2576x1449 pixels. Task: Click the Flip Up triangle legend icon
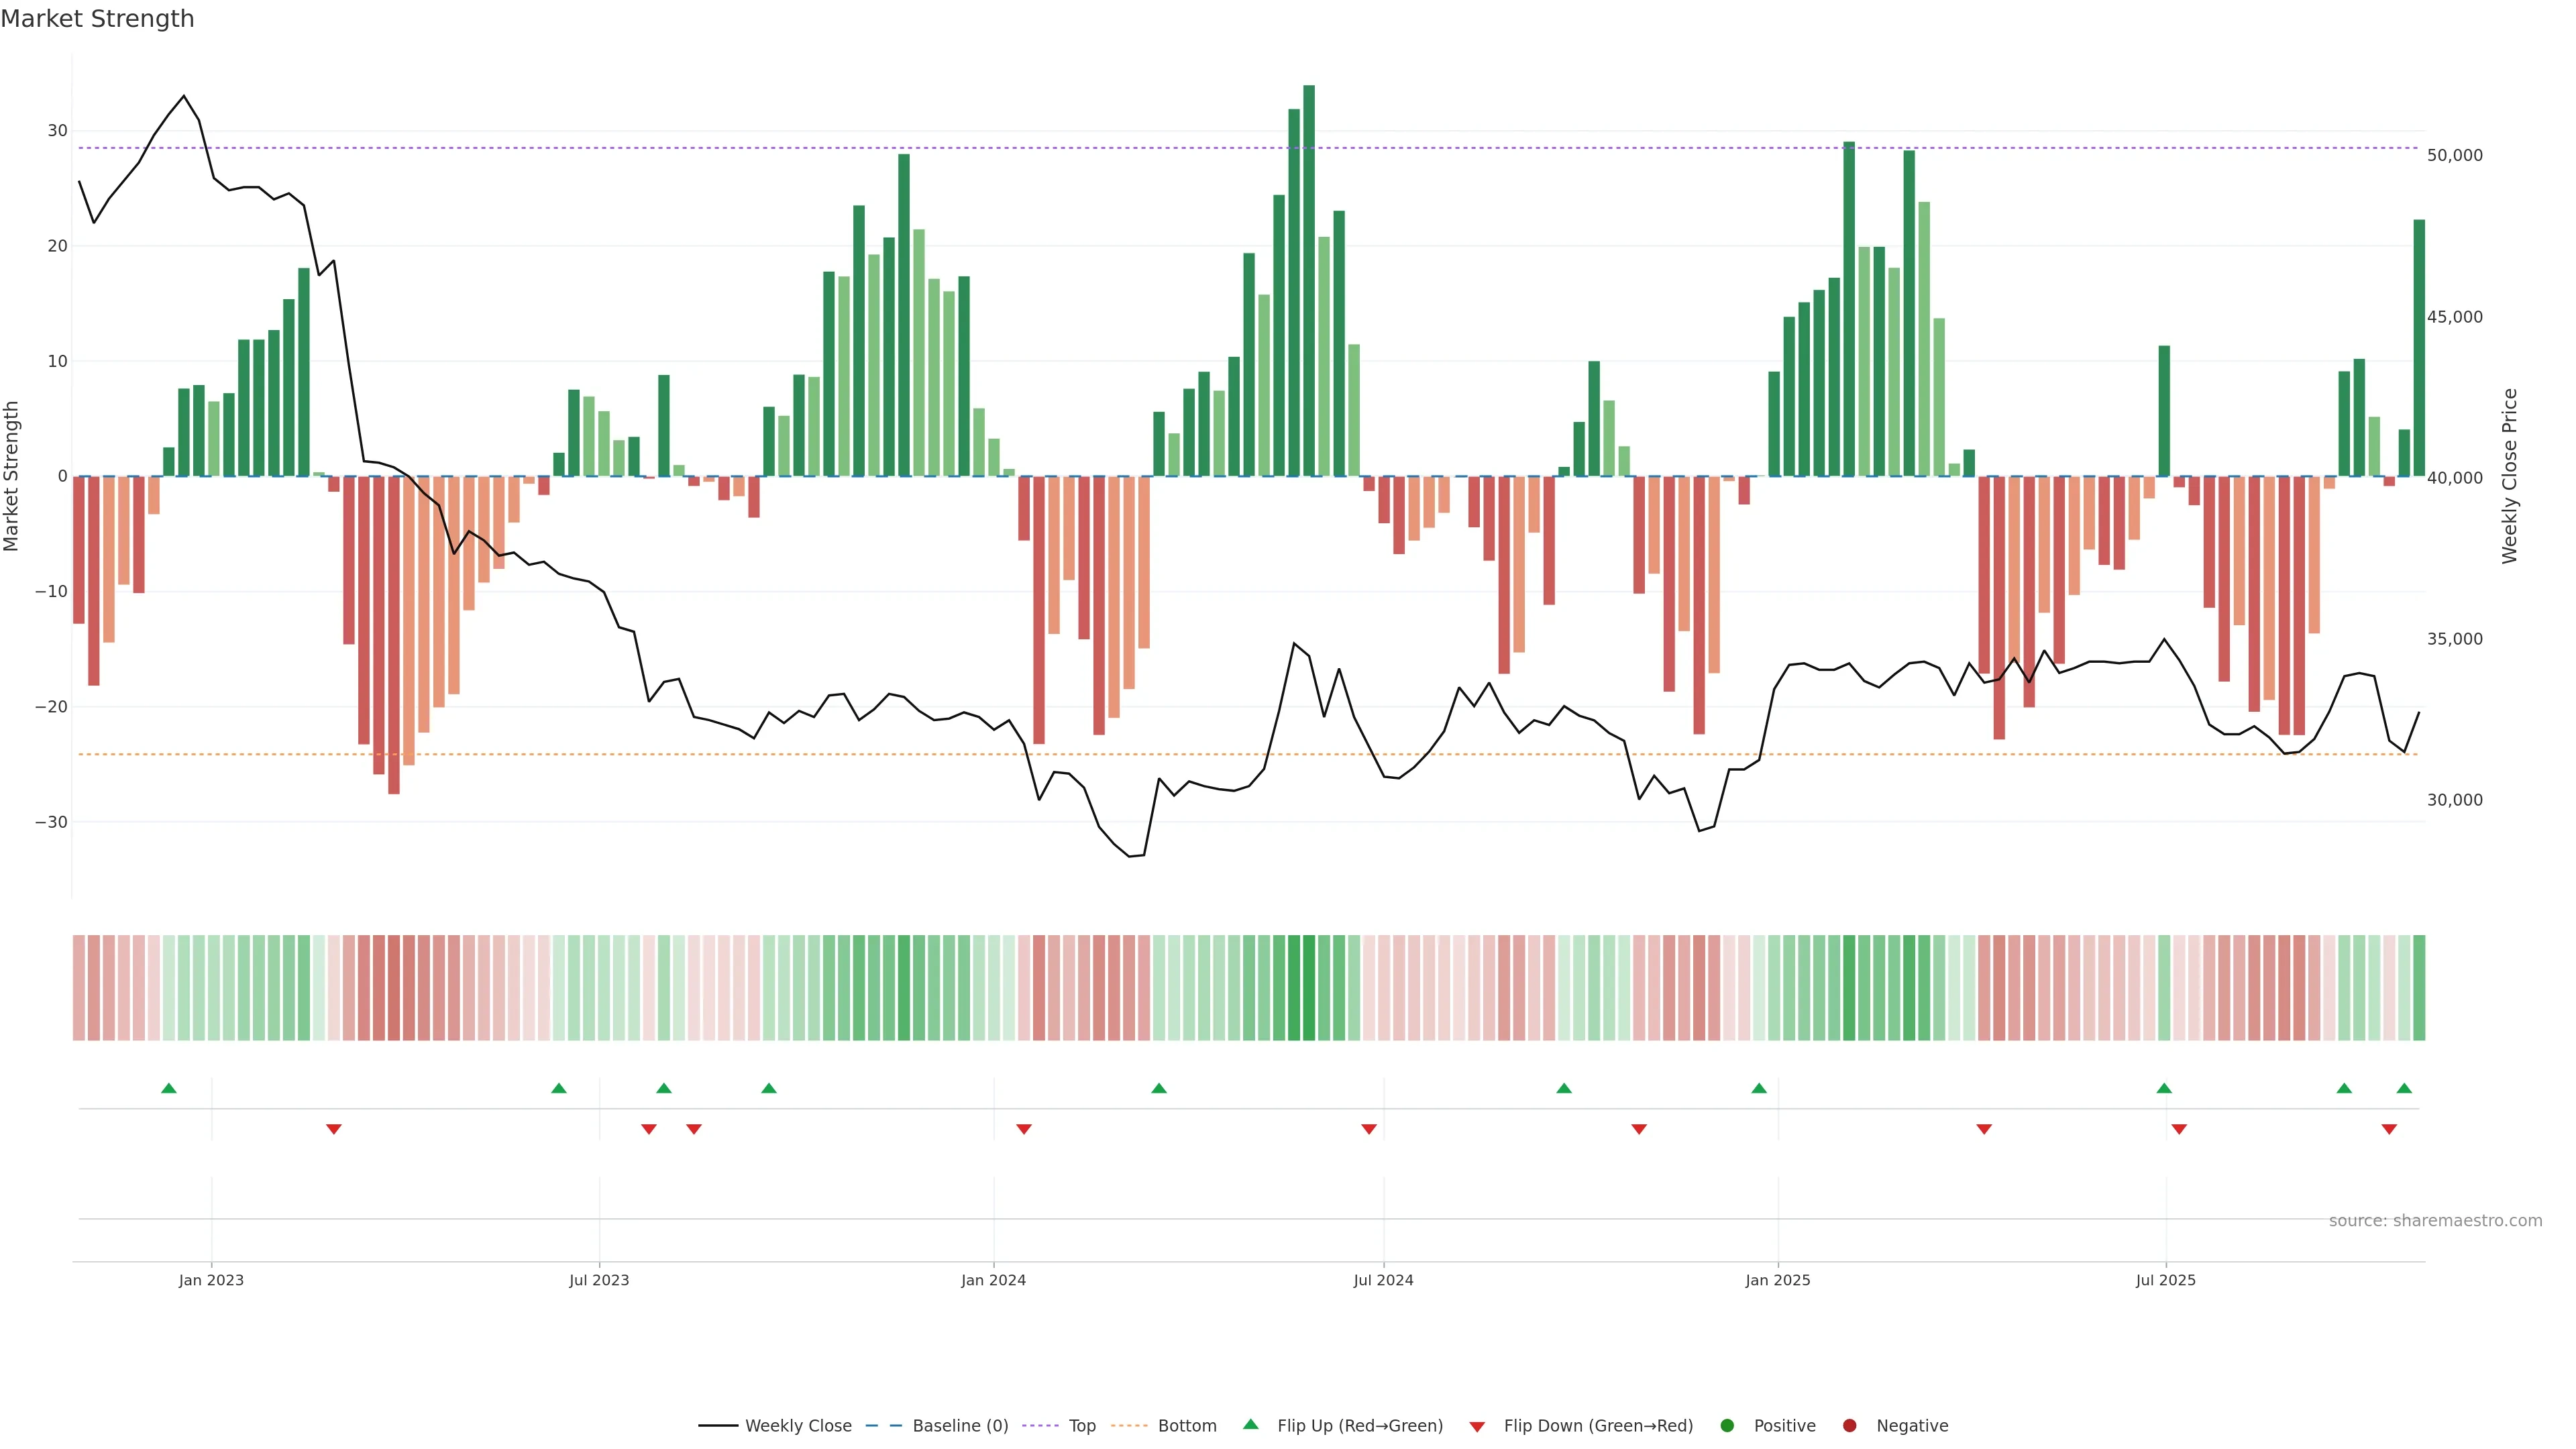pyautogui.click(x=1250, y=1424)
